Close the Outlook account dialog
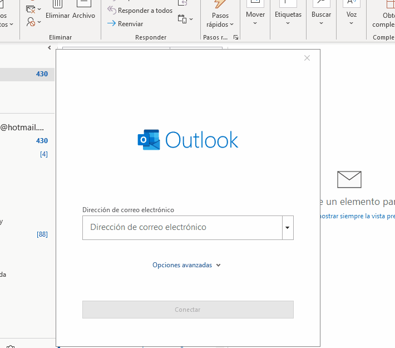 point(307,58)
